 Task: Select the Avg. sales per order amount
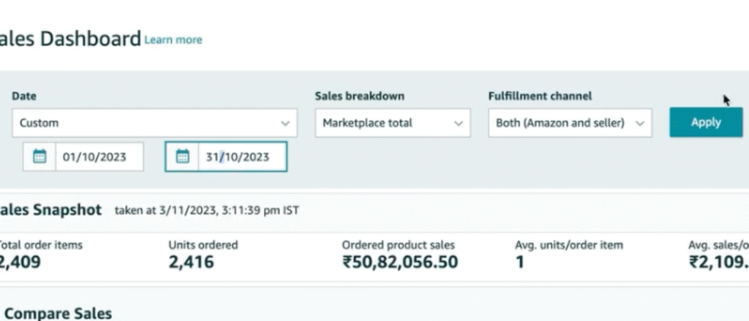(x=718, y=261)
